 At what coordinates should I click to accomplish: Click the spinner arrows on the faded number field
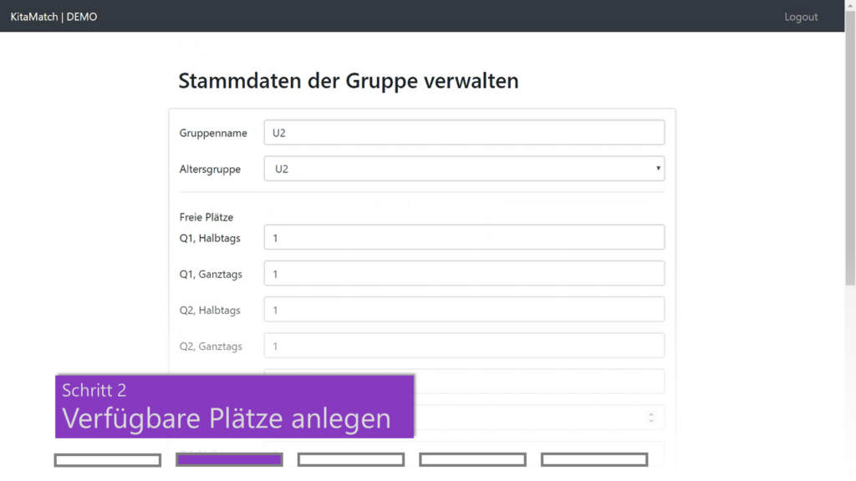coord(651,417)
